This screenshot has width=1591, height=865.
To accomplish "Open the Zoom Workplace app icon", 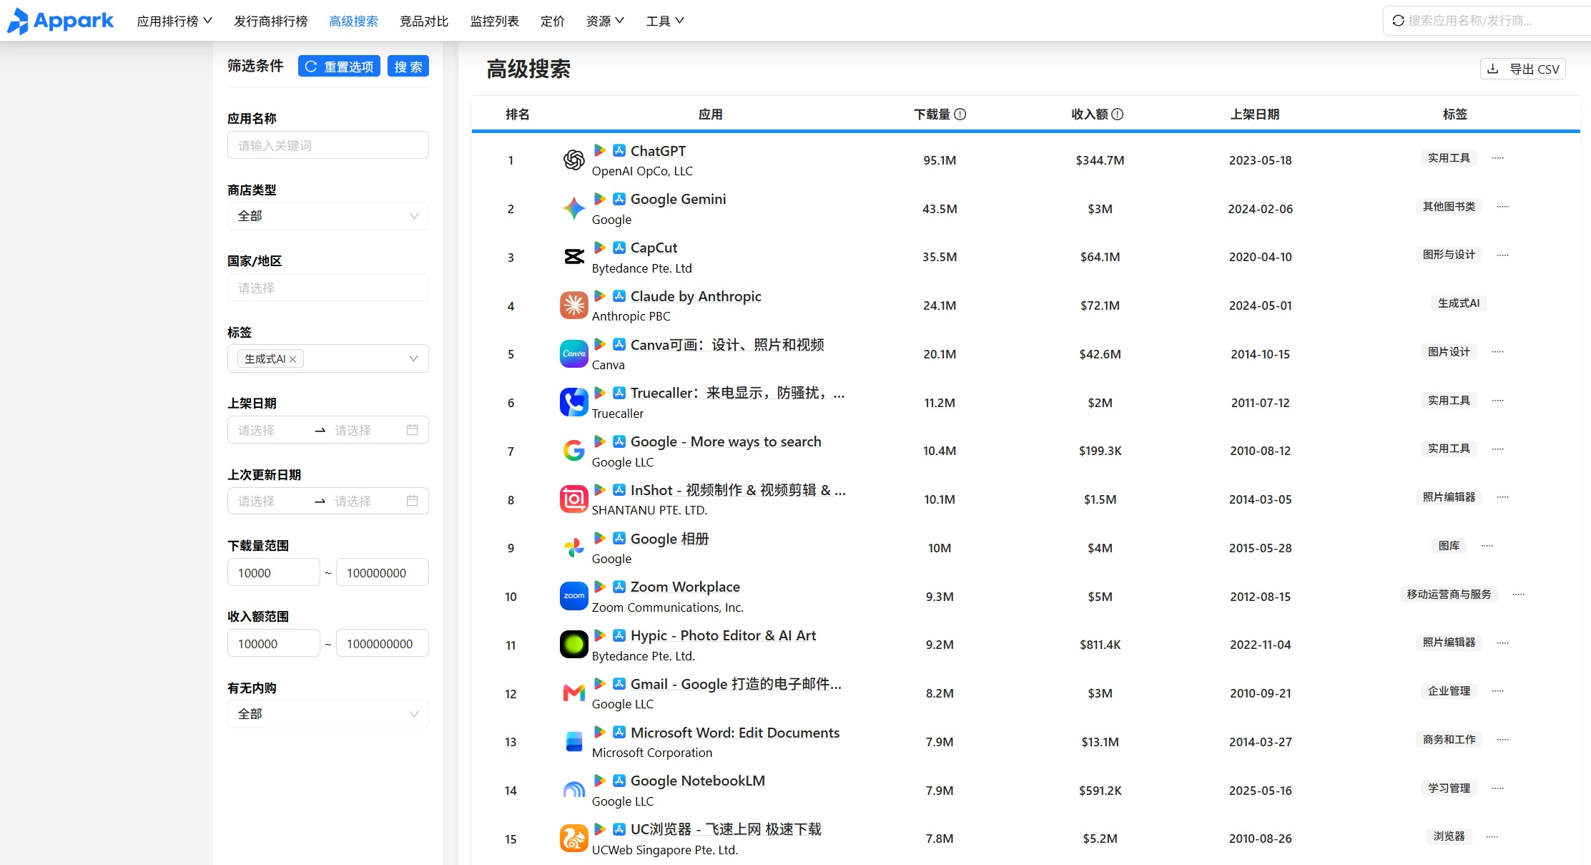I will point(573,596).
